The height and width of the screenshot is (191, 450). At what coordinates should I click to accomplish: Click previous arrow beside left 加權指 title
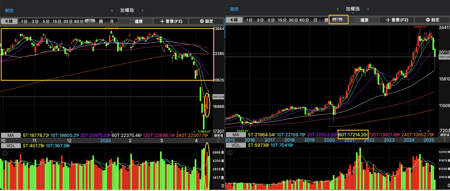pos(112,11)
